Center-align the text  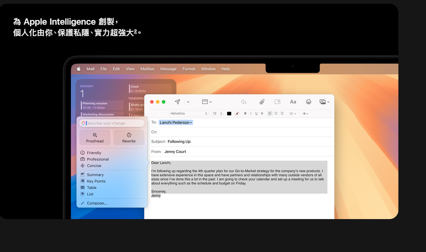(x=276, y=113)
